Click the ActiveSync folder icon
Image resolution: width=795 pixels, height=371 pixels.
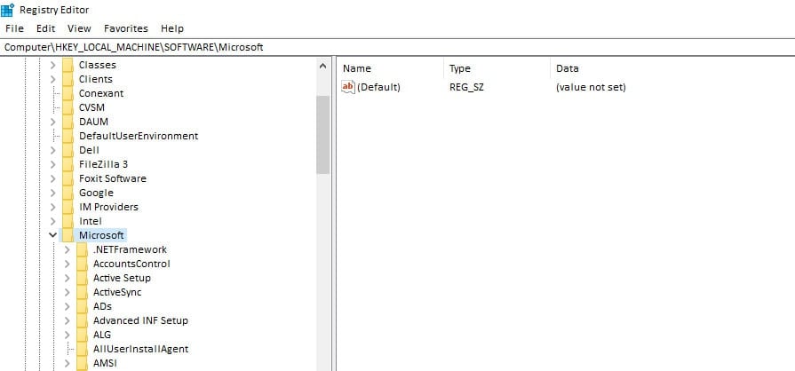click(82, 292)
